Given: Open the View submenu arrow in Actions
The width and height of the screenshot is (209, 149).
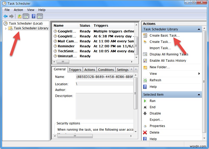Looking at the screenshot, I should 199,74.
